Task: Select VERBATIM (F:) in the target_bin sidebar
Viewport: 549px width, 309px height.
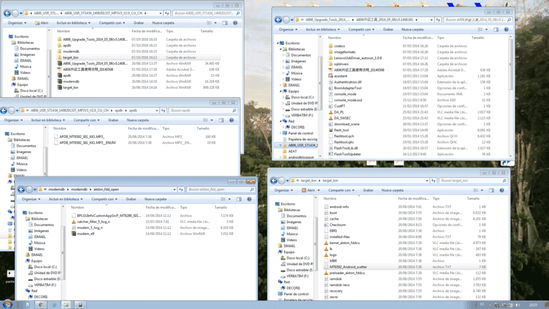Action: pos(296,276)
